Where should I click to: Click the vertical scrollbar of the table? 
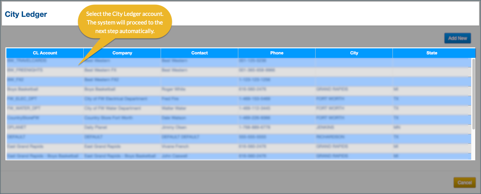(x=473, y=94)
